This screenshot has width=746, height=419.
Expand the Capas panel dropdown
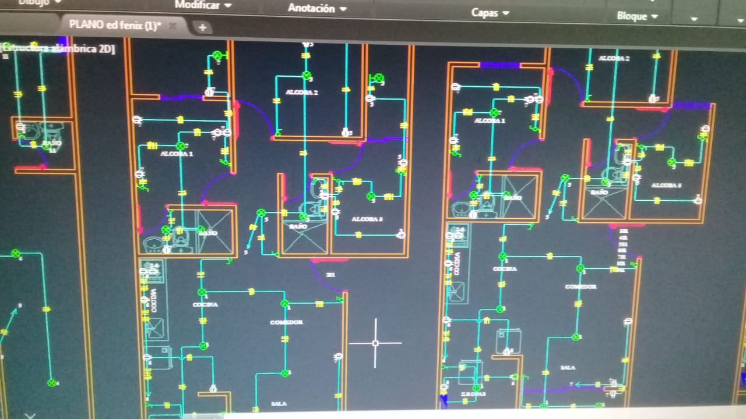(490, 12)
